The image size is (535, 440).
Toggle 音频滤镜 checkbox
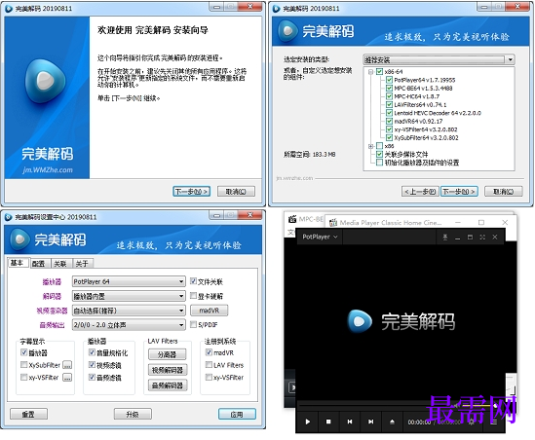tap(92, 377)
